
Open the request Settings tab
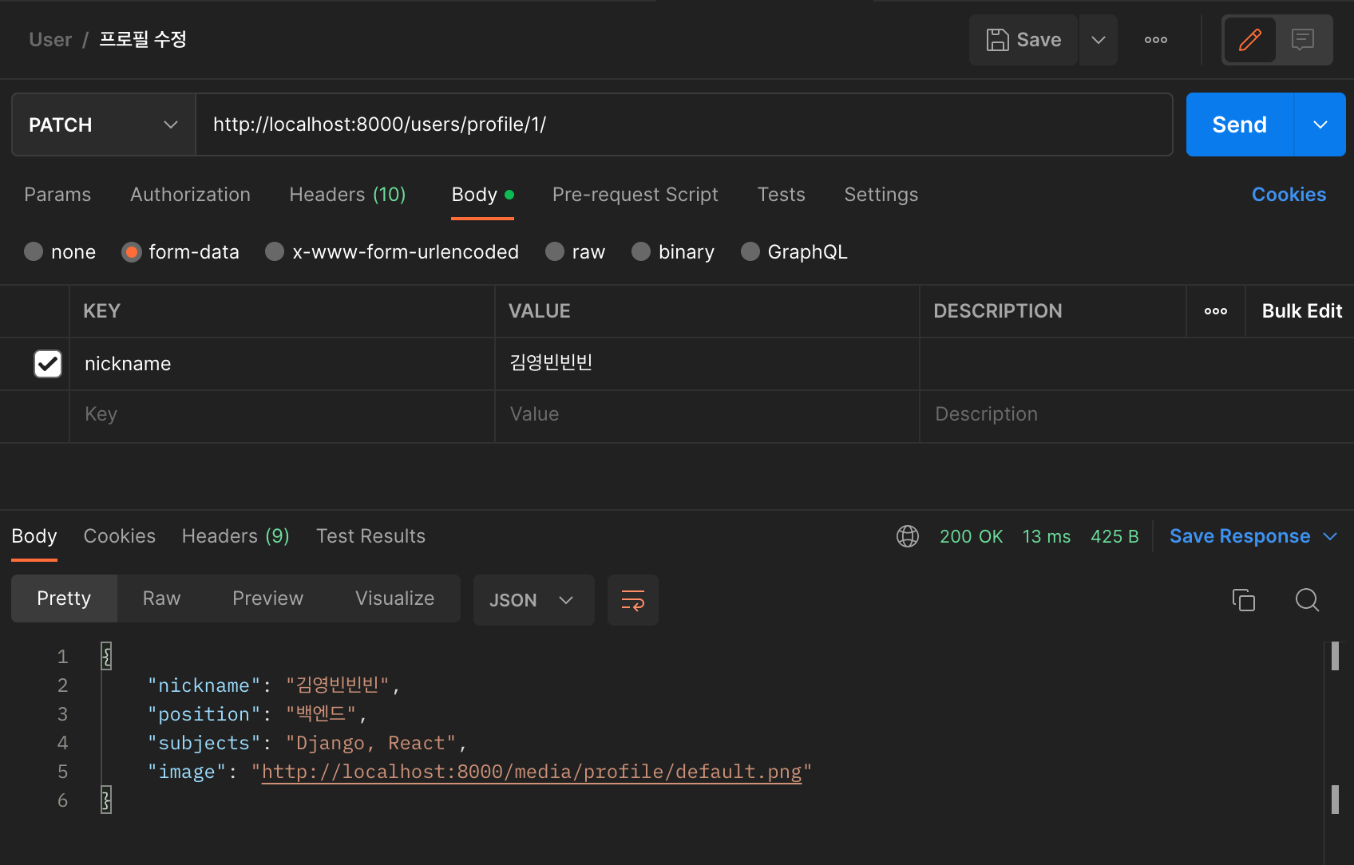pyautogui.click(x=881, y=195)
